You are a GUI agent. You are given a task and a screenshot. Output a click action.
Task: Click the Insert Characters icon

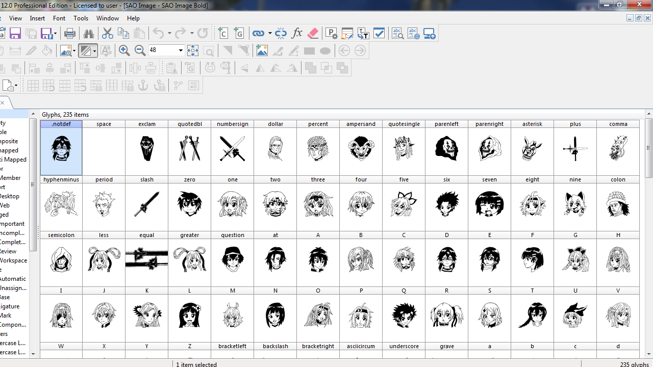[x=222, y=34]
